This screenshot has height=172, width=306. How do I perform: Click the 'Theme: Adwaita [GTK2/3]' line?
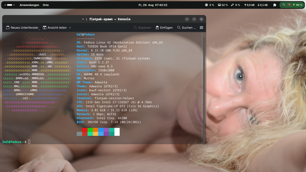[97, 86]
